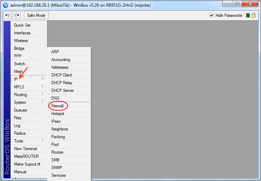Click the green status indicator square

tap(248, 15)
